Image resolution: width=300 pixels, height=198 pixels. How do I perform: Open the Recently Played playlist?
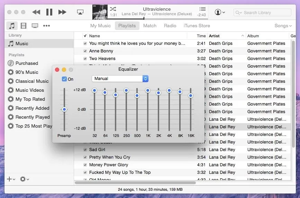pos(29,117)
